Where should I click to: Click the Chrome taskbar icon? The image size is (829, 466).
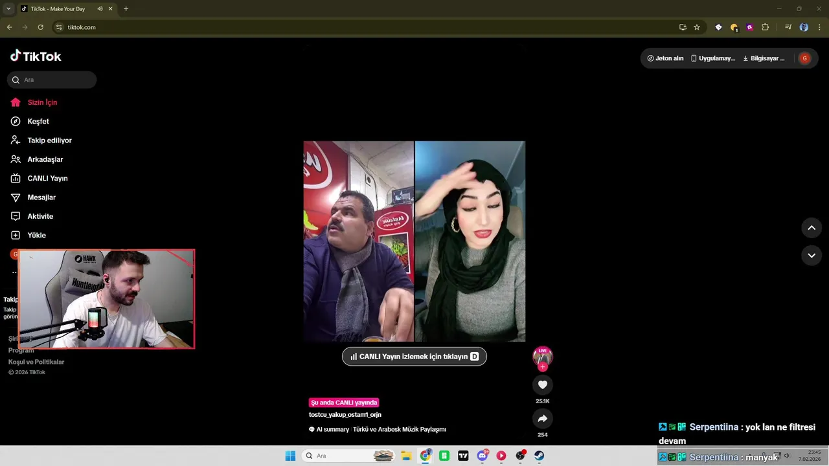tap(425, 456)
